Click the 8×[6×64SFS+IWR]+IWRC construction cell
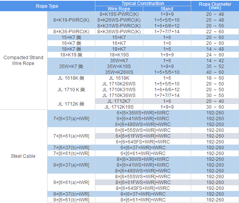Viewport: 239px width, 203px height. tap(143, 188)
